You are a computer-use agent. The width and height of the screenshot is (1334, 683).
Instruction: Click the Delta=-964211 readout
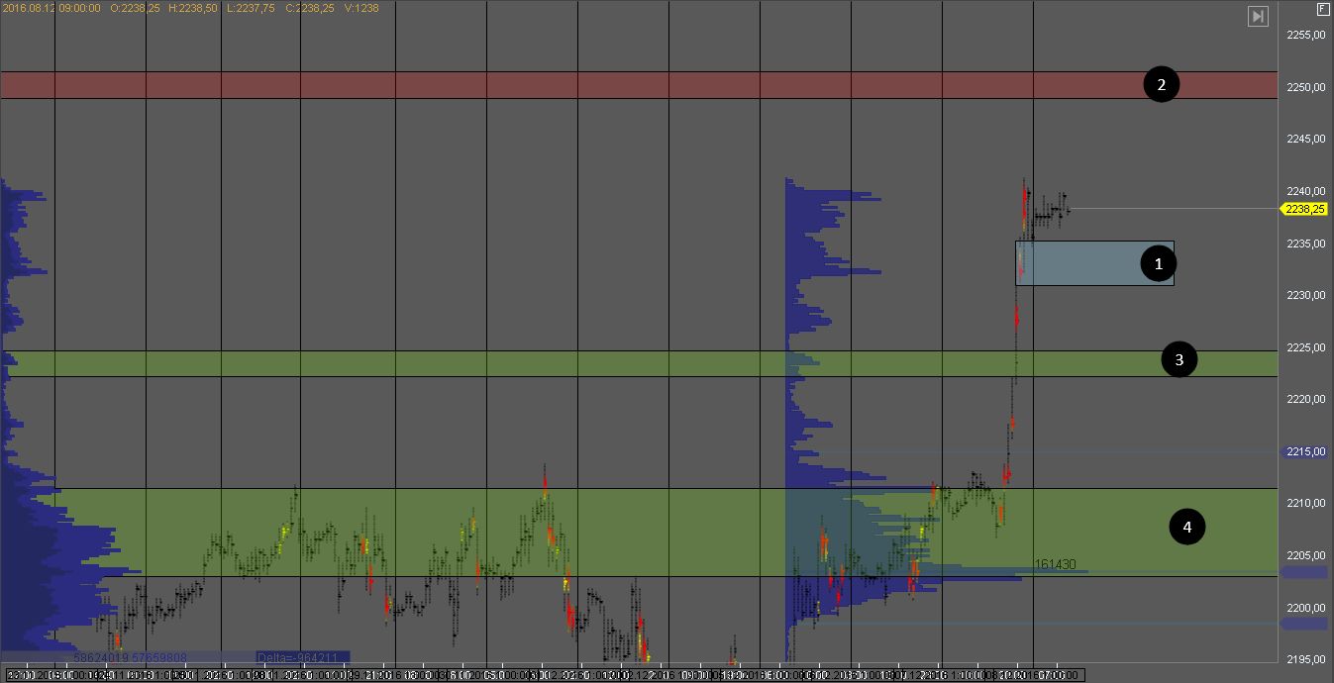[x=297, y=657]
